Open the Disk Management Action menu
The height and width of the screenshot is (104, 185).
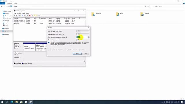(19, 13)
